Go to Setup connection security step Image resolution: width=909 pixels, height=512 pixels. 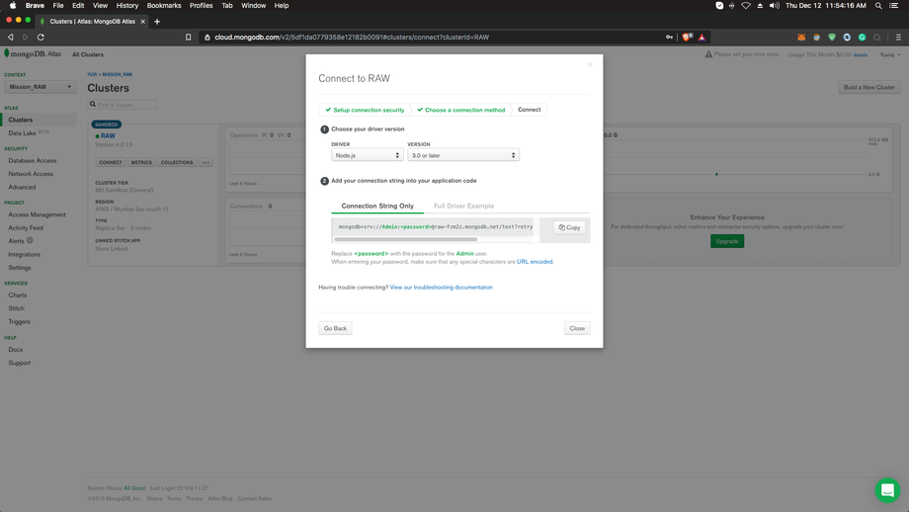click(x=365, y=110)
